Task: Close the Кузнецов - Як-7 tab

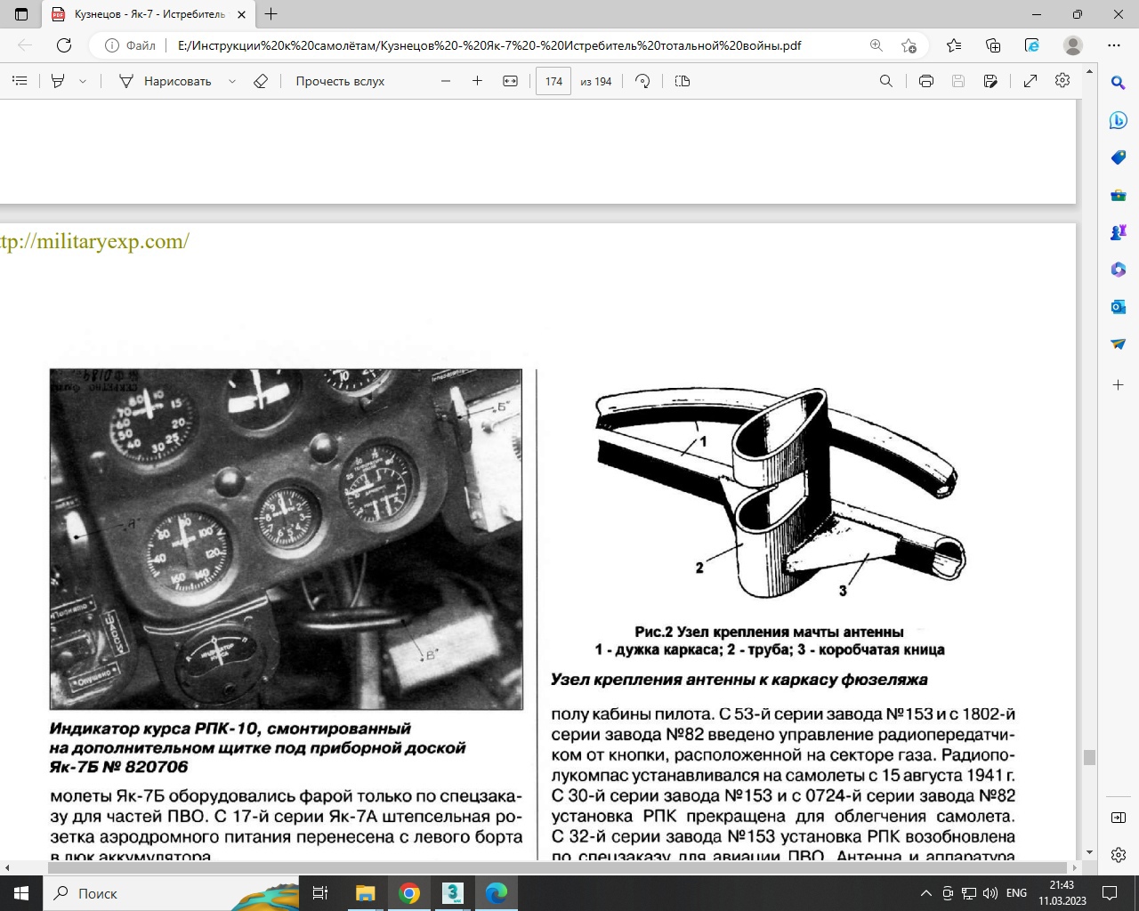Action: [x=241, y=14]
